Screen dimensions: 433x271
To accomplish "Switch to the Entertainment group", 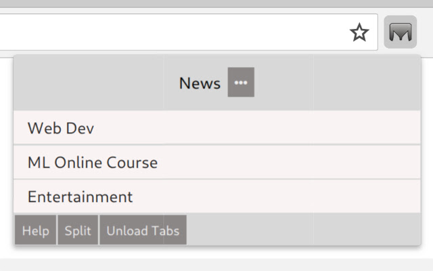I will click(x=217, y=196).
